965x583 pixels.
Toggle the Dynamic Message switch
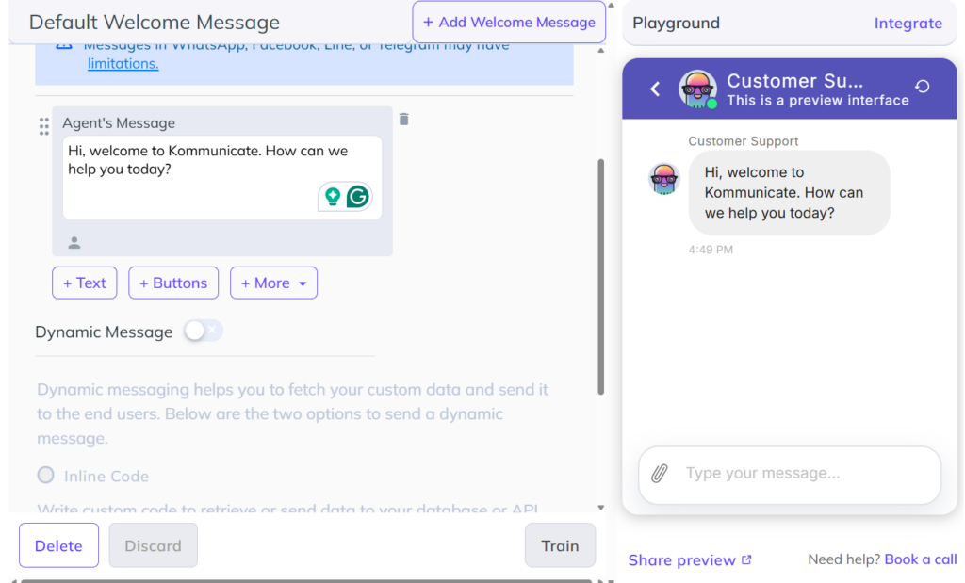point(204,331)
